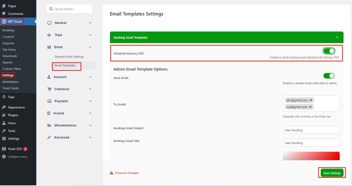Open Trip Extras submenu item

(9, 50)
